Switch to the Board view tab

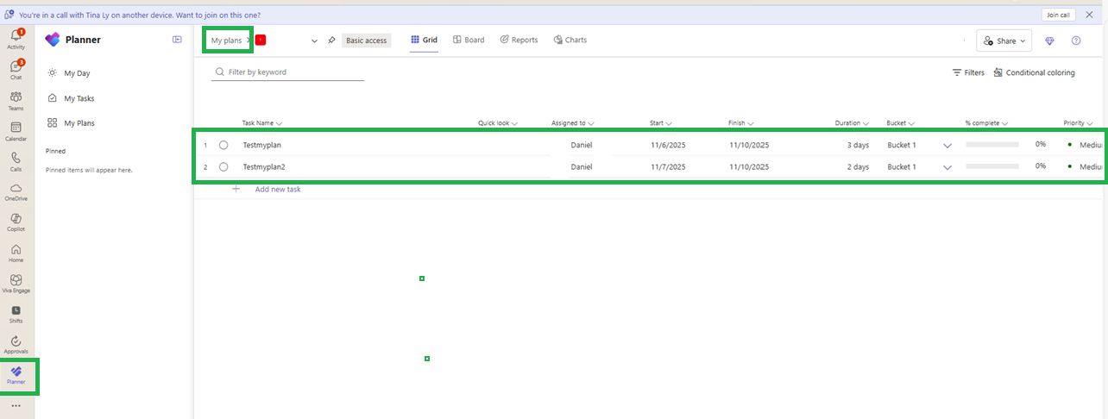(469, 40)
